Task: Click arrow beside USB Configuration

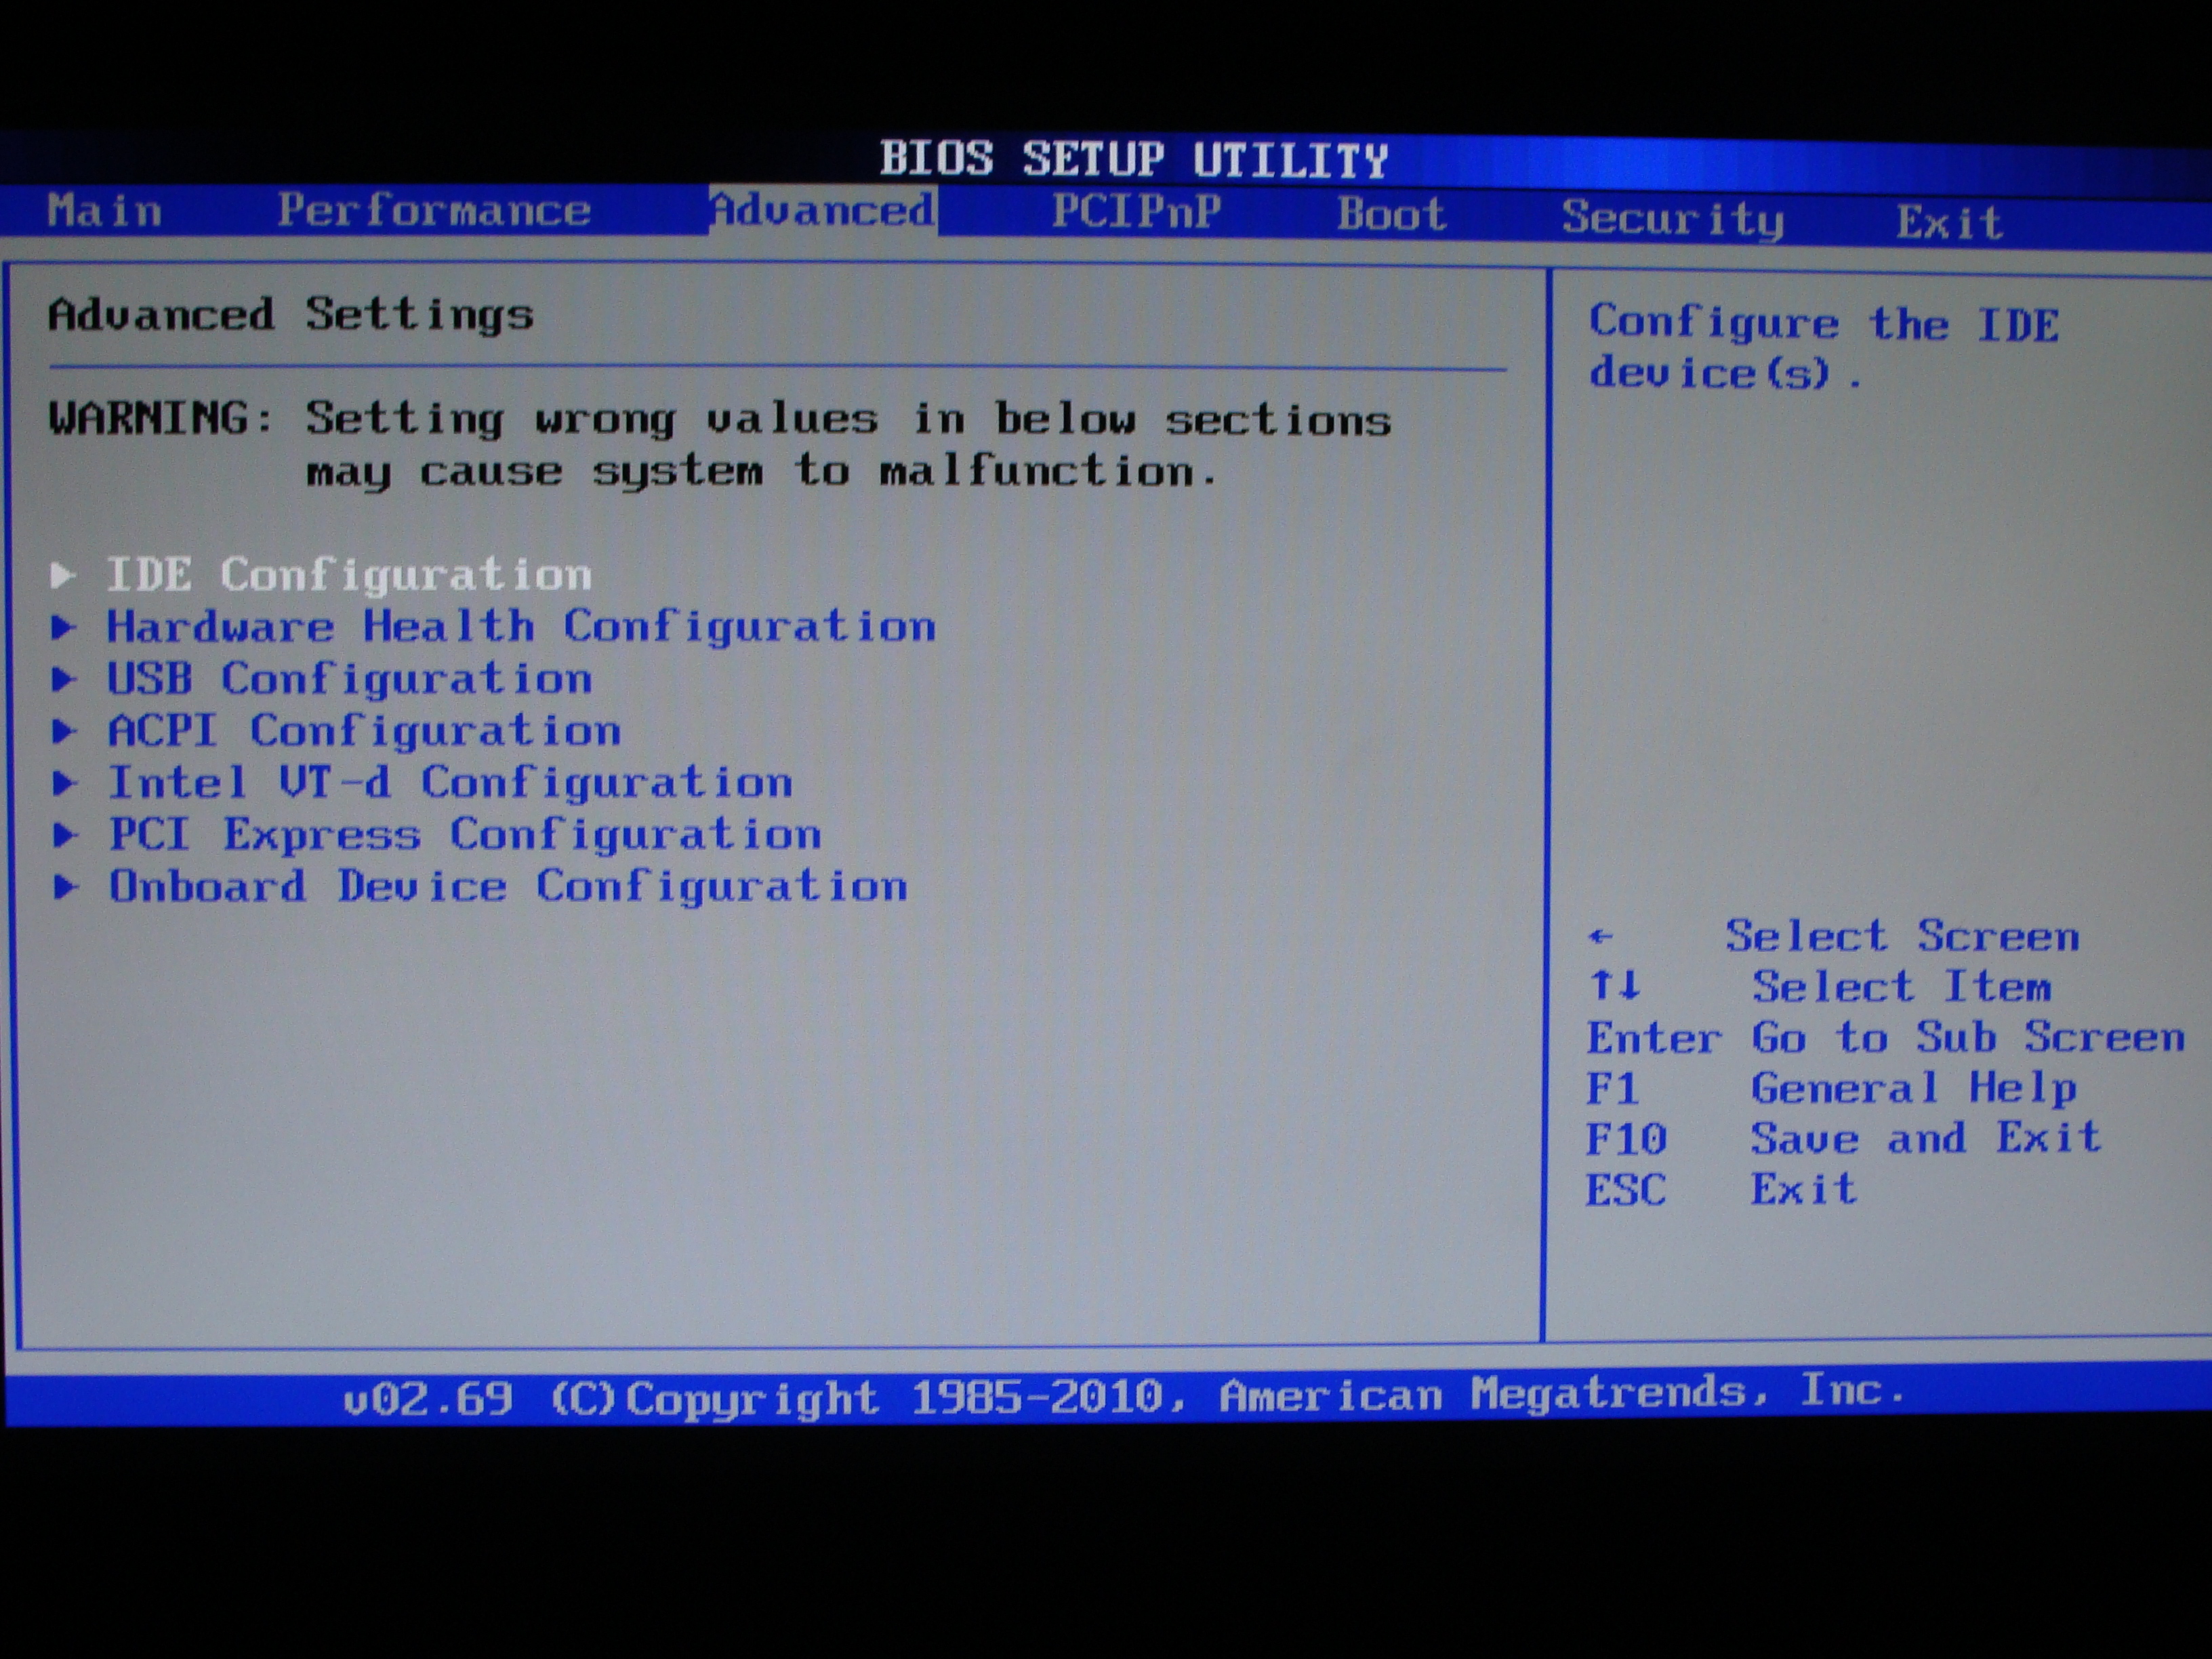Action: pyautogui.click(x=64, y=679)
